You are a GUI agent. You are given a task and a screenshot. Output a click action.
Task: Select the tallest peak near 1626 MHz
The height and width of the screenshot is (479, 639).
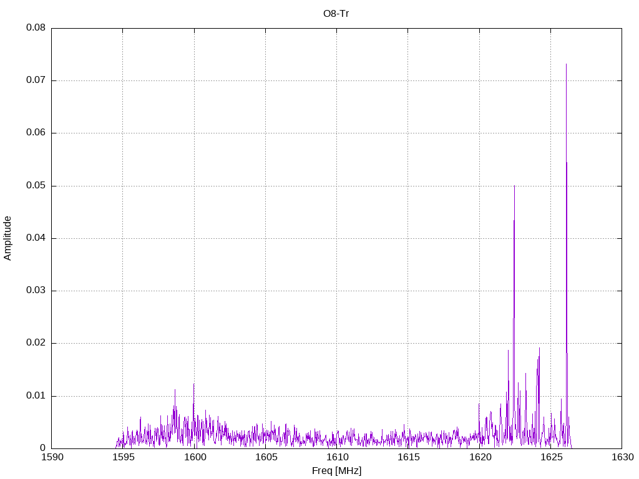pos(566,65)
